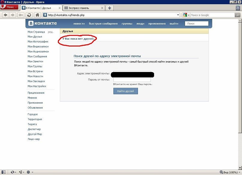
Task: Click the page scrollbar down arrow
Action: point(240,168)
